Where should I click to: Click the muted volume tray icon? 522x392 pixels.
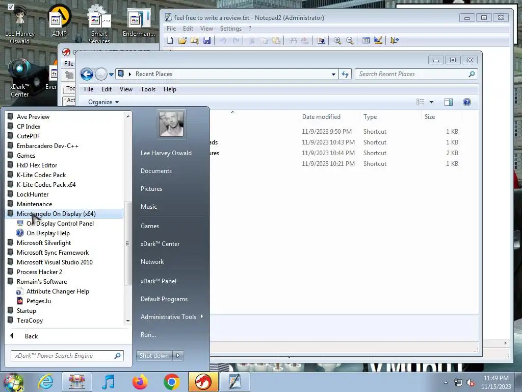pos(471,383)
